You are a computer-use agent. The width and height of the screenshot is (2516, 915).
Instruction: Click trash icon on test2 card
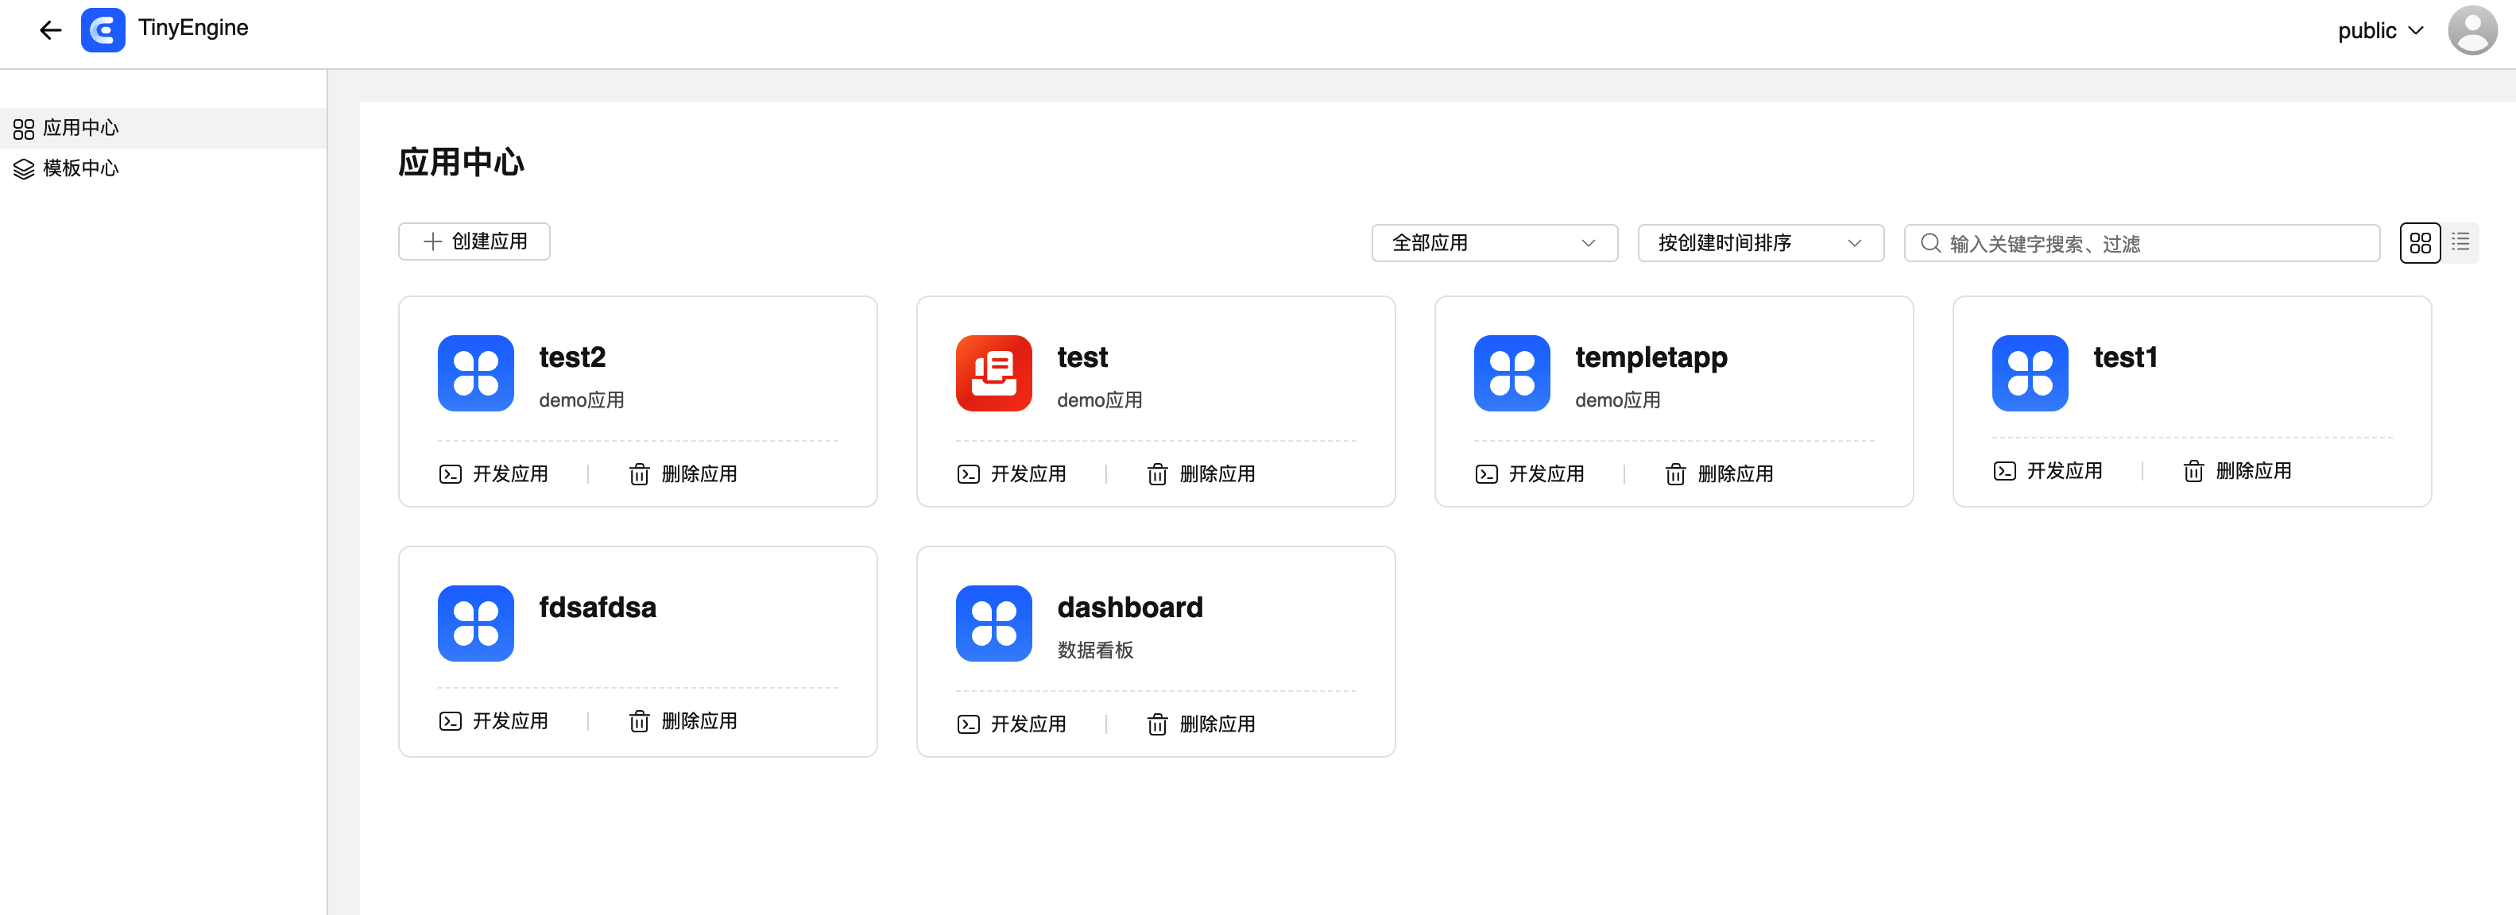pyautogui.click(x=639, y=475)
